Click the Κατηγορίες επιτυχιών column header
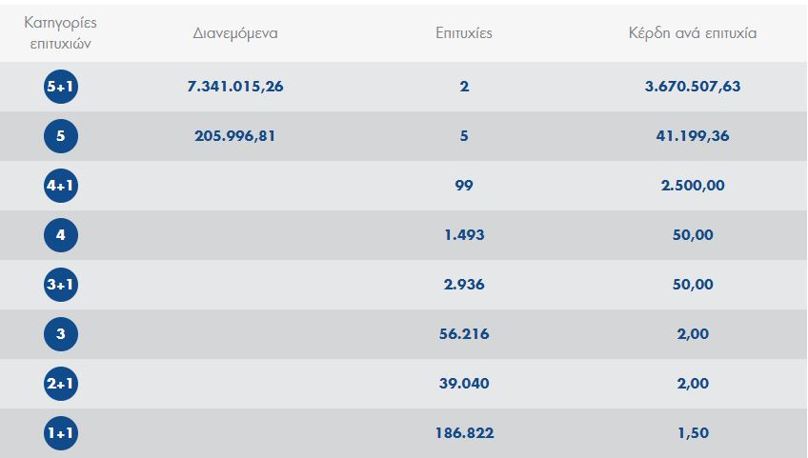The height and width of the screenshot is (458, 808). coord(60,33)
